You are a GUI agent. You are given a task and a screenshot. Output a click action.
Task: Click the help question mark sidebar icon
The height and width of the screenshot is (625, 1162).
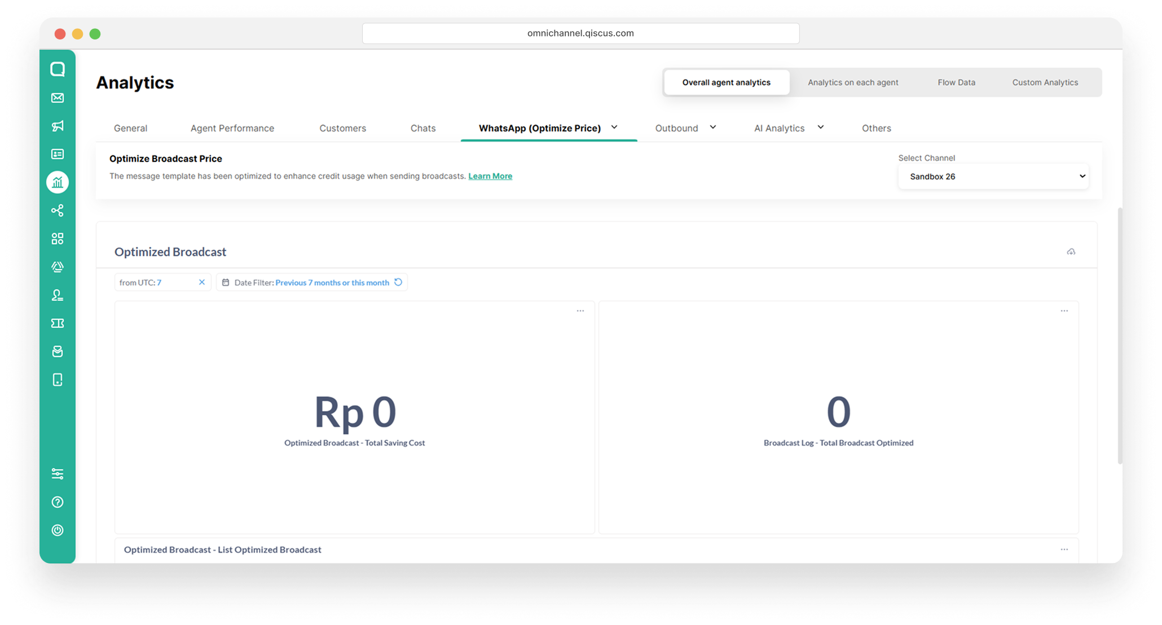[58, 502]
